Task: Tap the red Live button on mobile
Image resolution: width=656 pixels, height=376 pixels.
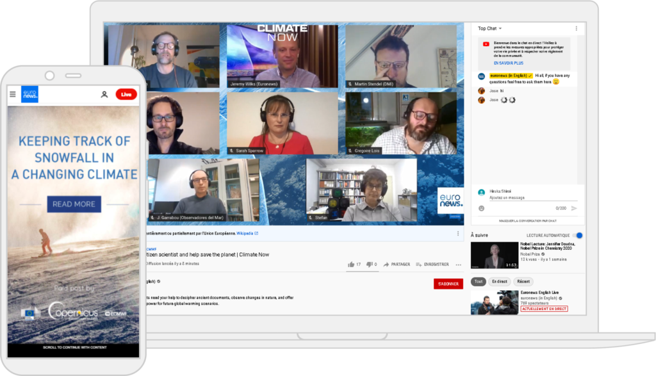Action: 126,94
